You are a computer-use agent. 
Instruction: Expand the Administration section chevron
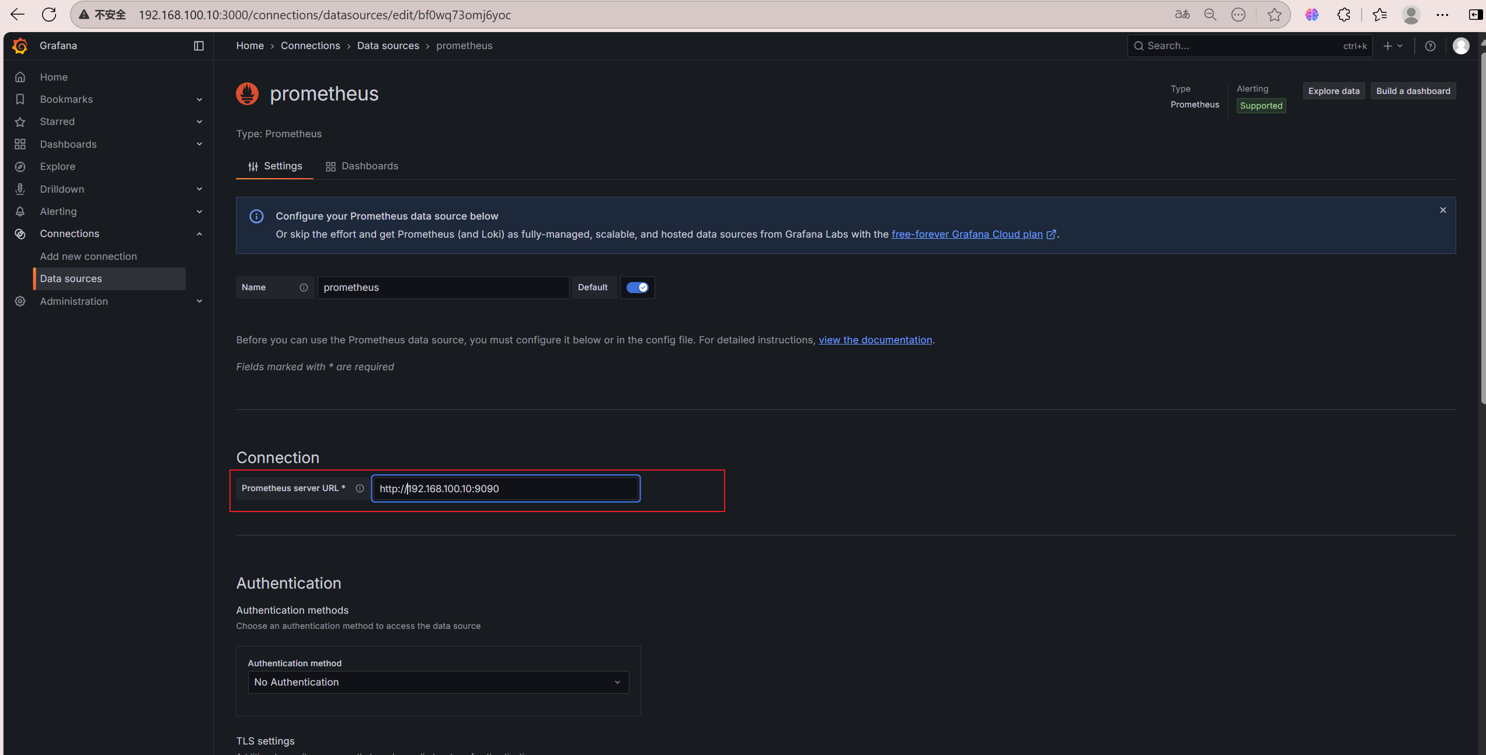pos(199,301)
